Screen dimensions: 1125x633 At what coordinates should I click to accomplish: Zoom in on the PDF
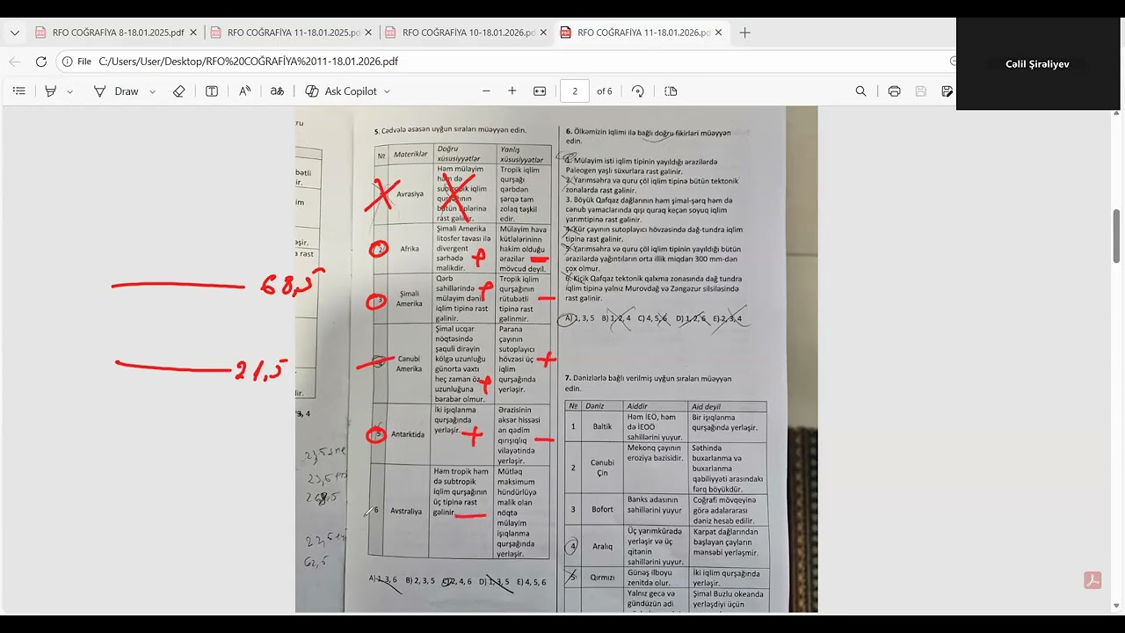point(512,91)
